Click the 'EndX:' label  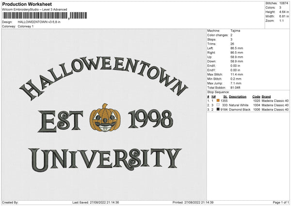211,66
